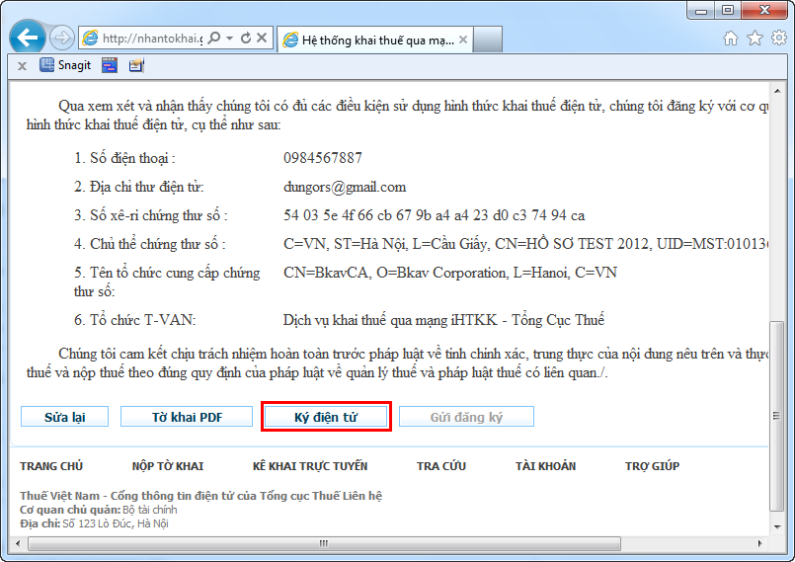Close the Snagit toolbar with its X

pos(22,66)
